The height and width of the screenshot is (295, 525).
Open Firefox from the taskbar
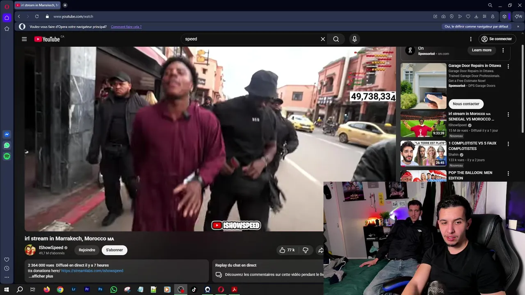[46, 290]
